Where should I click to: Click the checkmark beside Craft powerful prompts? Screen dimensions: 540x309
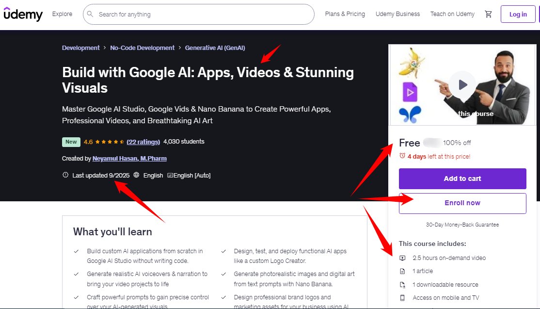point(76,297)
